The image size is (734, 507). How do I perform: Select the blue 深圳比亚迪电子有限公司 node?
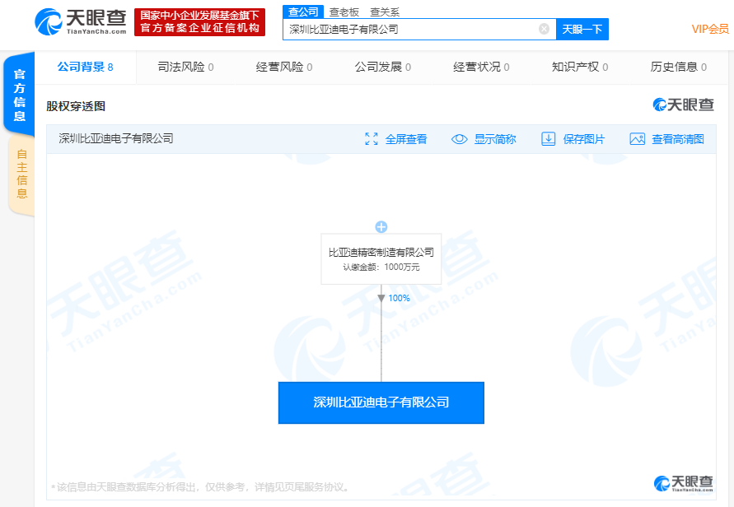pyautogui.click(x=381, y=402)
